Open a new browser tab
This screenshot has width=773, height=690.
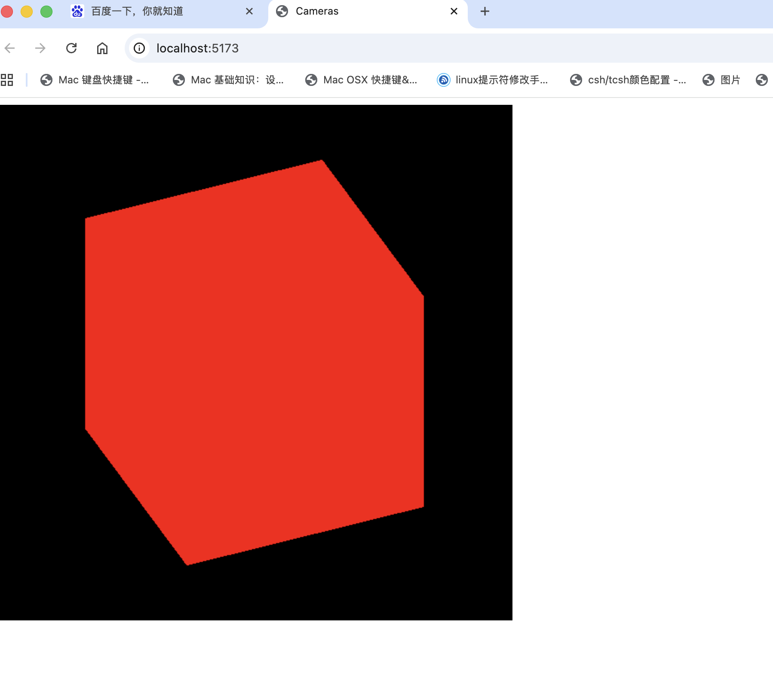click(x=485, y=11)
